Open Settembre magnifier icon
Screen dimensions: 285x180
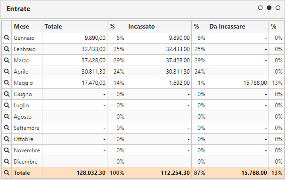(7, 128)
